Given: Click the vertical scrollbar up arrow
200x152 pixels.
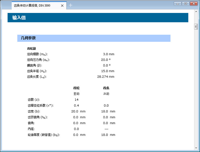Looking at the screenshot, I should [196, 11].
